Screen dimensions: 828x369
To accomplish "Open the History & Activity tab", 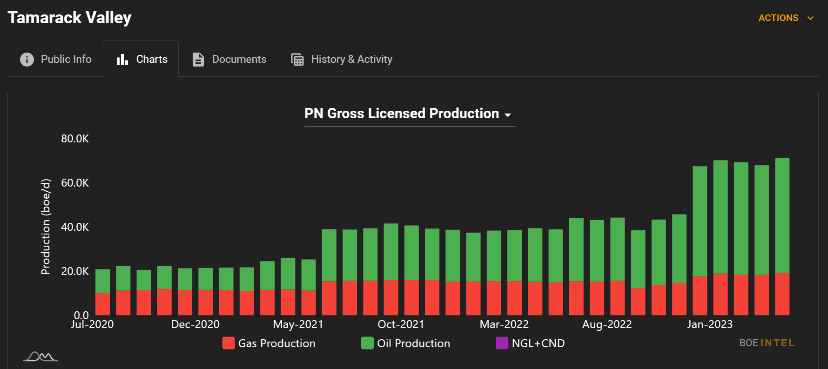I will [x=341, y=59].
